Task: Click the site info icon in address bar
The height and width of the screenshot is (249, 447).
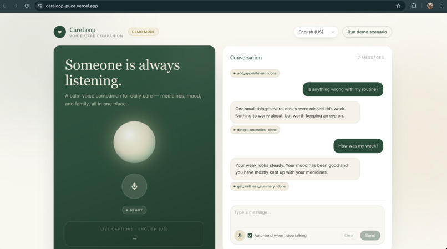Action: pyautogui.click(x=40, y=6)
